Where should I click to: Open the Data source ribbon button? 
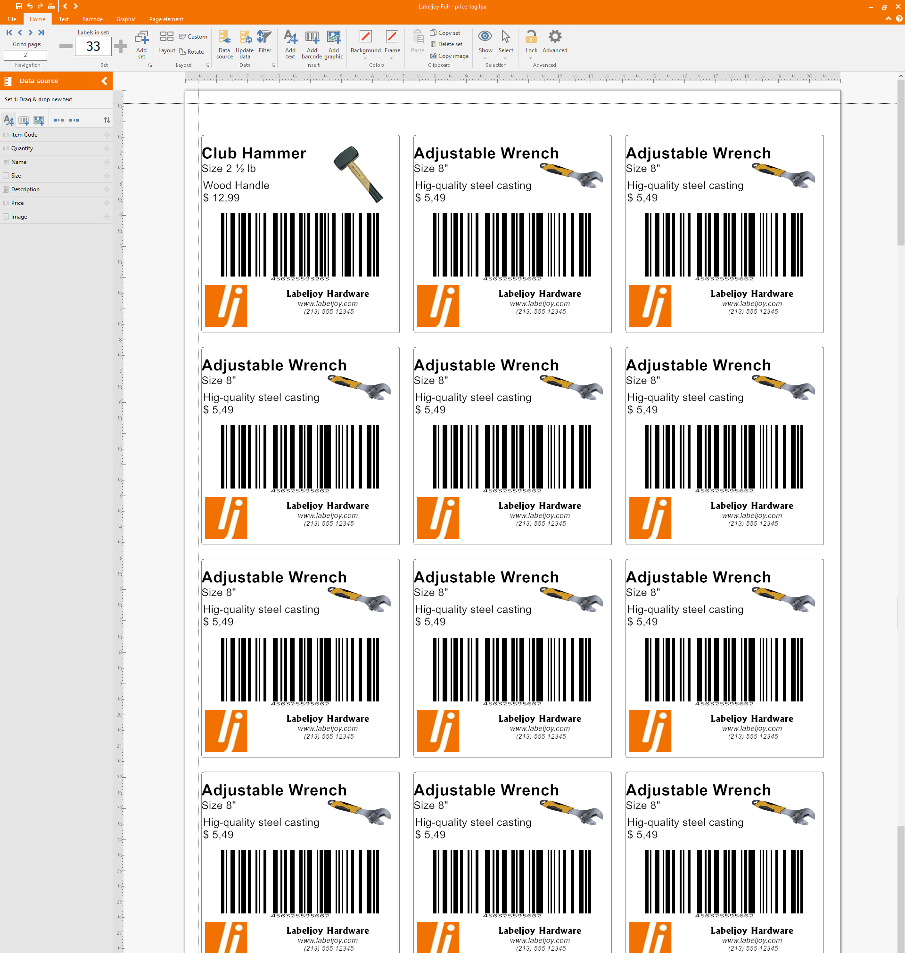224,44
